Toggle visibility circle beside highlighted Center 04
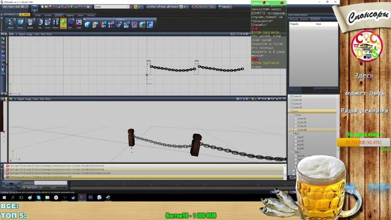Viewport: 391px width, 220px height. point(296,130)
